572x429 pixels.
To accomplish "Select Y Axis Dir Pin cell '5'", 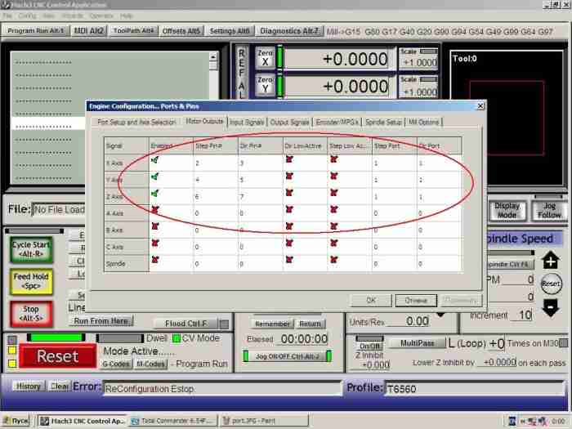I will pos(260,180).
